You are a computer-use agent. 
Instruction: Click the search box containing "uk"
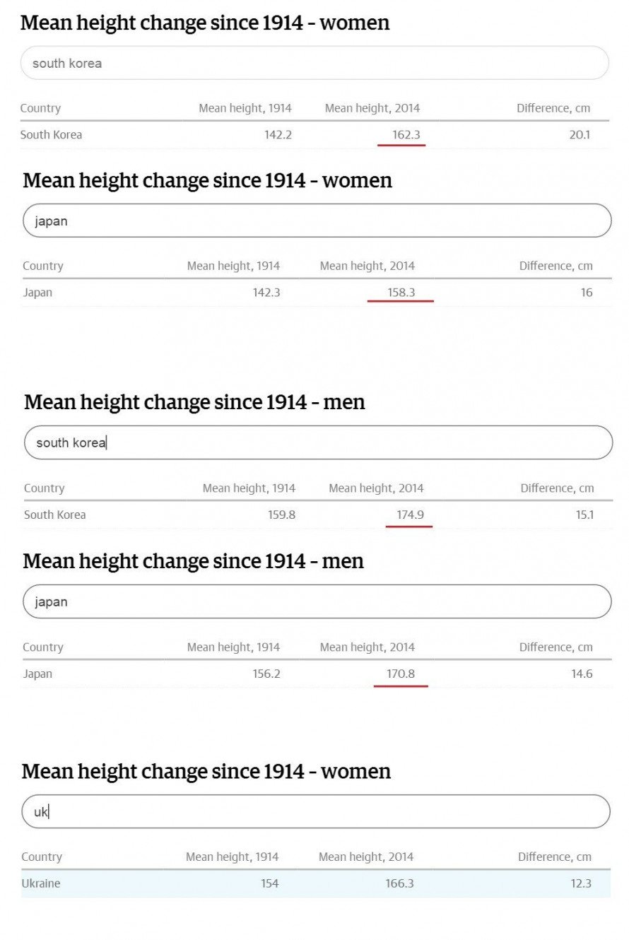point(315,811)
